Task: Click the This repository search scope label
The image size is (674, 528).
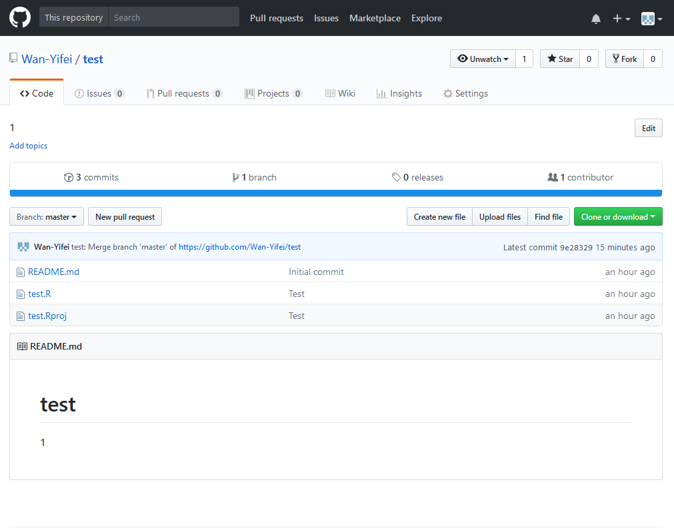Action: coord(74,17)
